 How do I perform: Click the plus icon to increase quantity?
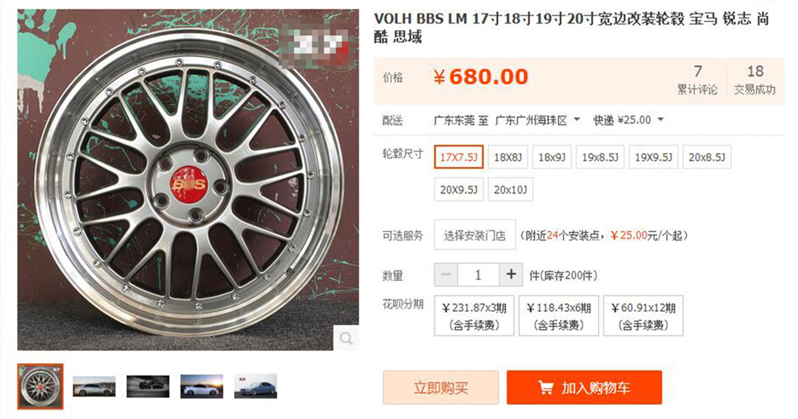pyautogui.click(x=511, y=275)
